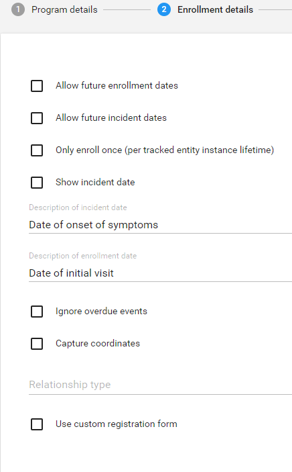Open the Relationship type dropdown

pyautogui.click(x=161, y=385)
